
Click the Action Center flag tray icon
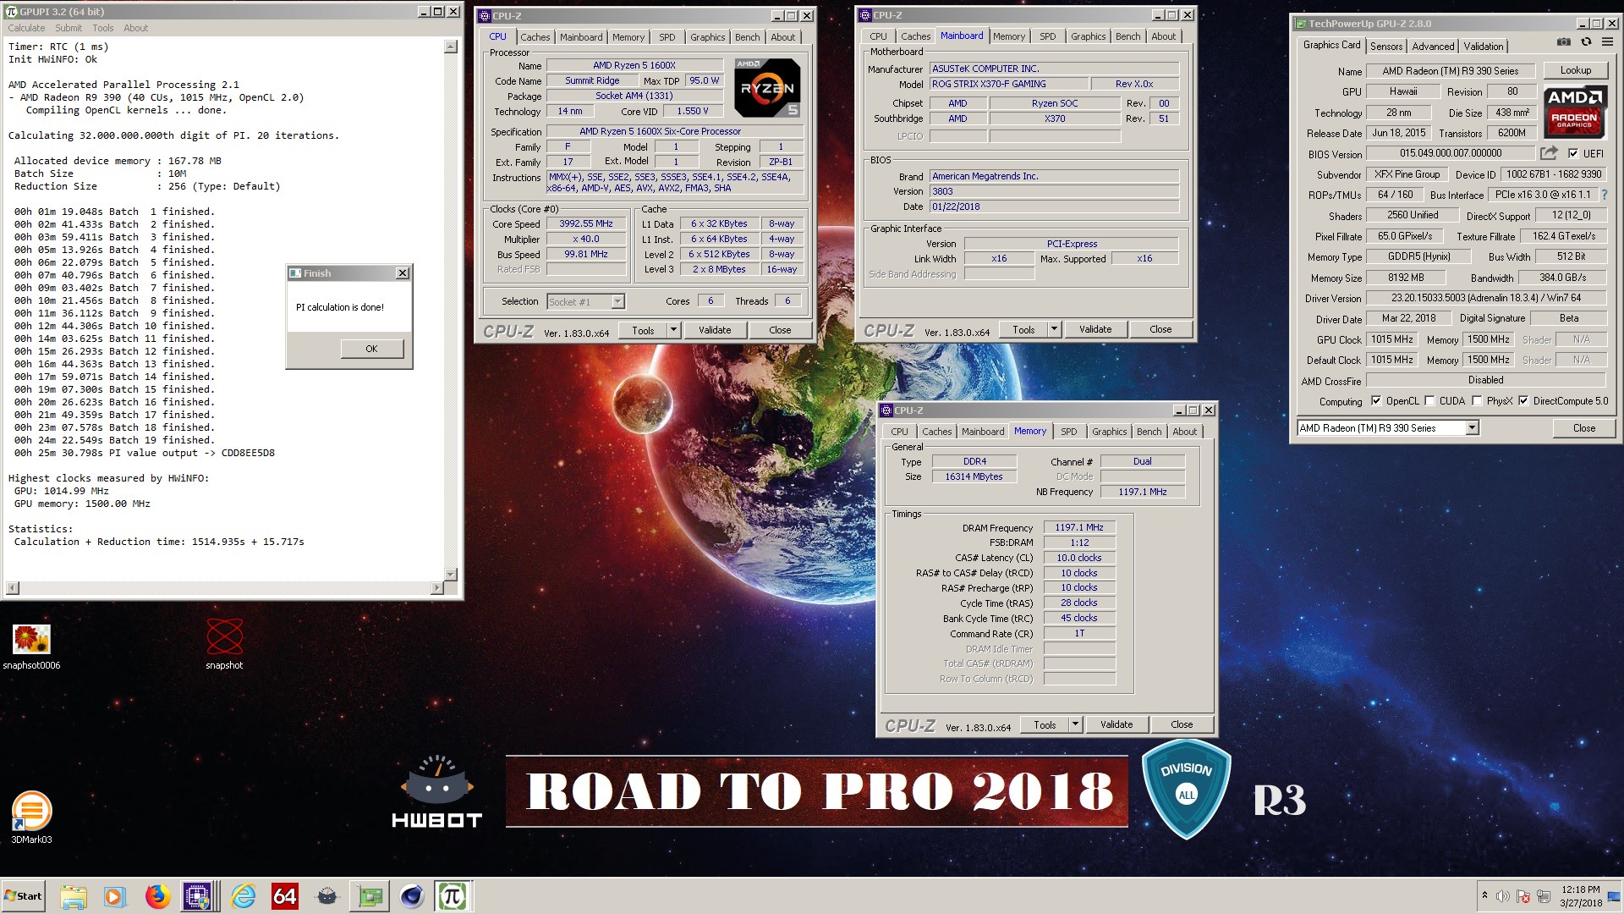(1523, 896)
